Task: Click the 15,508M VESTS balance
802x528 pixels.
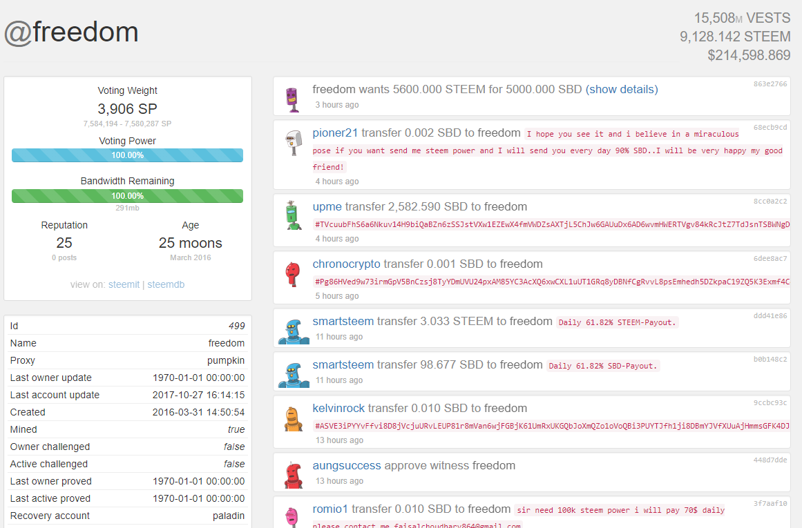Action: click(742, 18)
